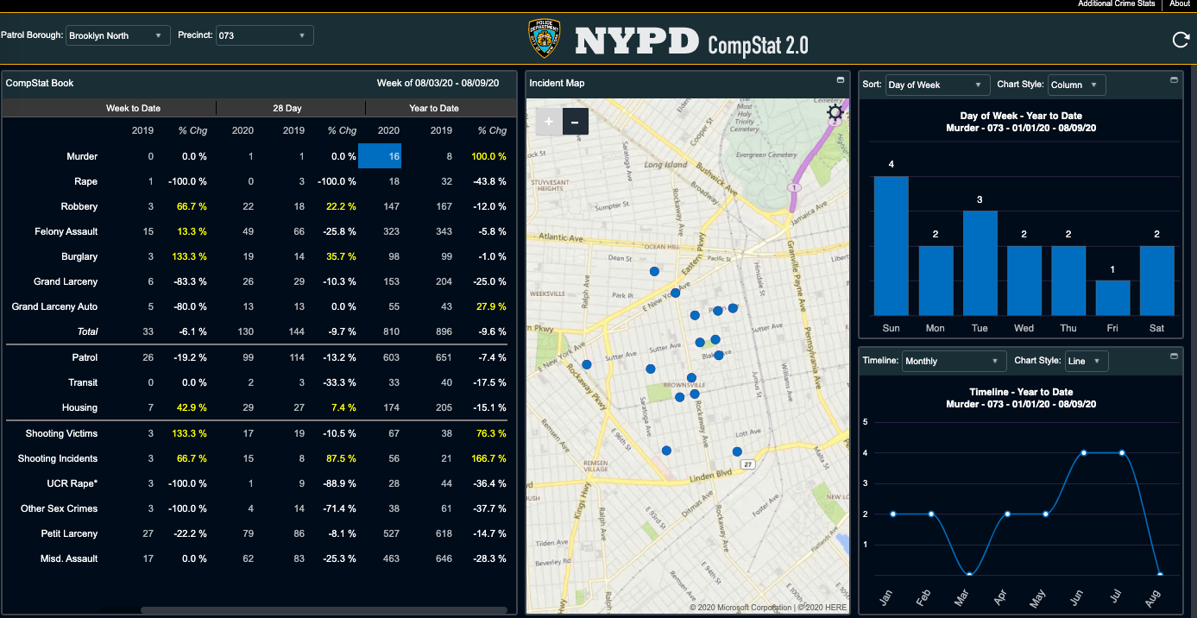Click the June point on the timeline

pyautogui.click(x=1084, y=452)
